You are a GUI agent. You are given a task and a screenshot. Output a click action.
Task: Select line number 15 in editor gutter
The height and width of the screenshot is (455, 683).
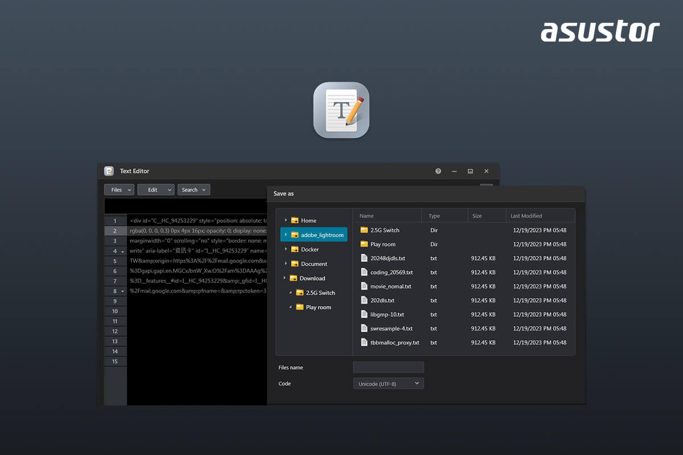[115, 361]
